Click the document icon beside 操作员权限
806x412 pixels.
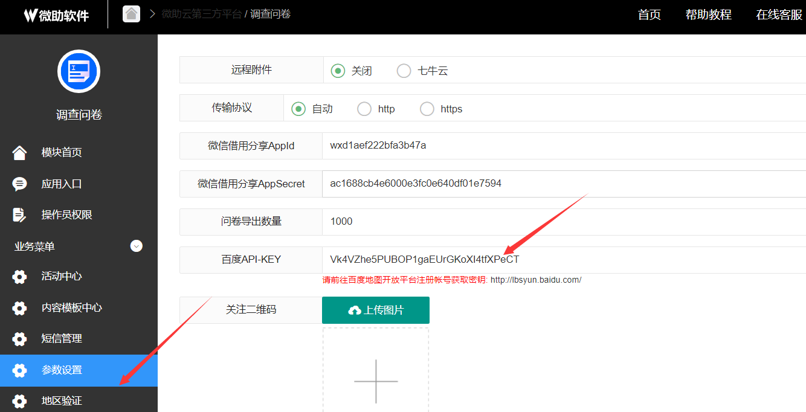click(x=19, y=214)
